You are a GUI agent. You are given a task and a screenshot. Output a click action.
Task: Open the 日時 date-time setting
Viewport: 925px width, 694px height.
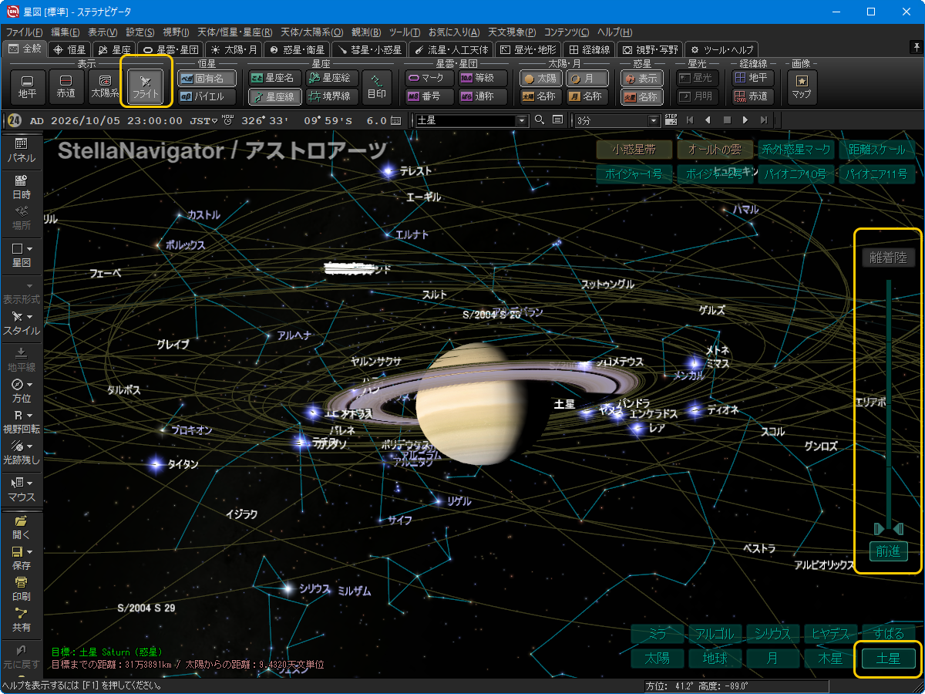pyautogui.click(x=21, y=187)
